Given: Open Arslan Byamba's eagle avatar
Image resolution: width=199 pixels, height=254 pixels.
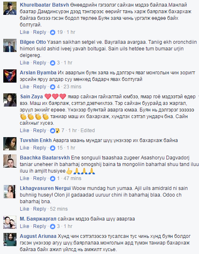Looking at the screenshot, I should pyautogui.click(x=10, y=76).
